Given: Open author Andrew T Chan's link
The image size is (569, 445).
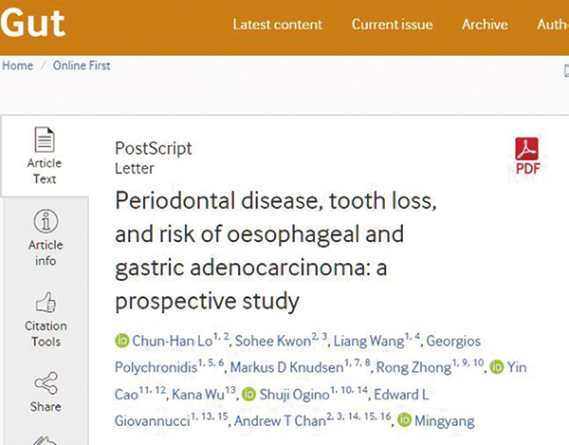Looking at the screenshot, I should (x=280, y=420).
